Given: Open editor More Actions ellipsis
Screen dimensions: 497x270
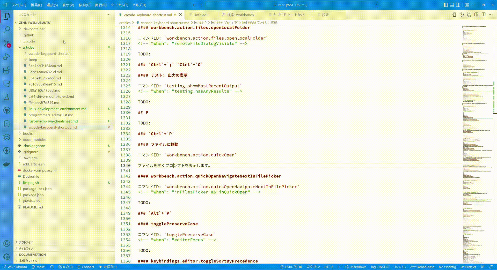Looking at the screenshot, I should click(491, 15).
